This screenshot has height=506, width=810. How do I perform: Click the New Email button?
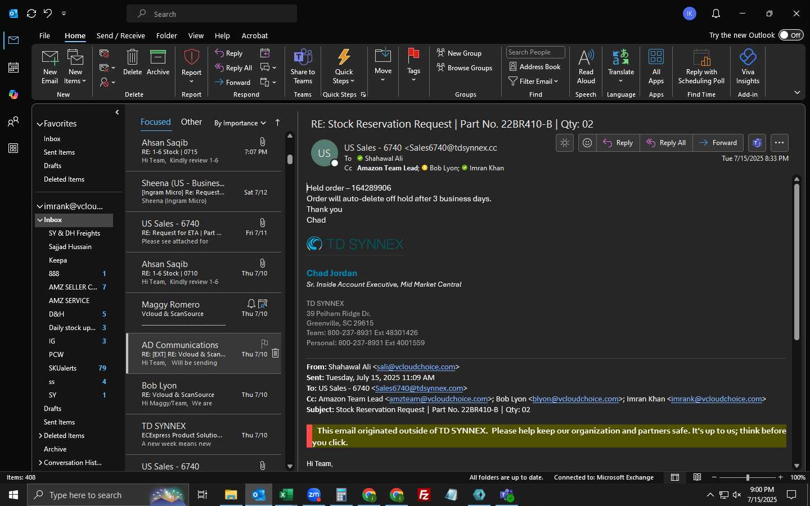[50, 67]
